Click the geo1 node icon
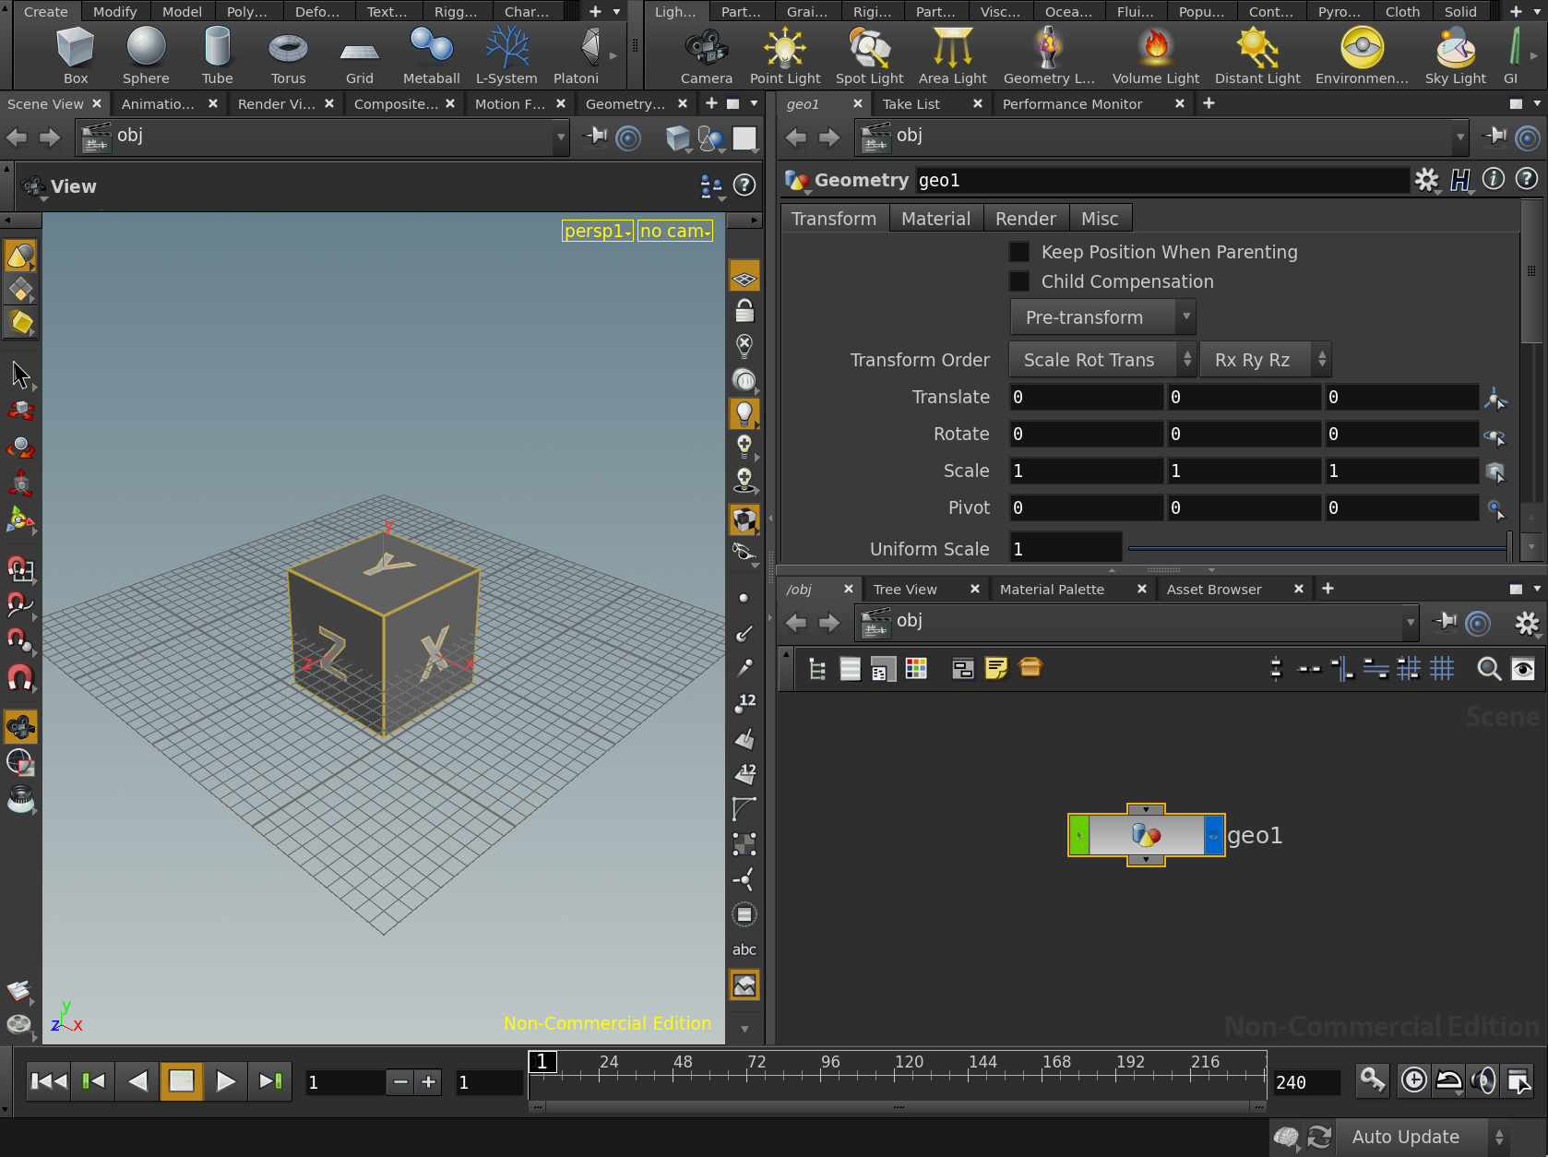 (1146, 836)
